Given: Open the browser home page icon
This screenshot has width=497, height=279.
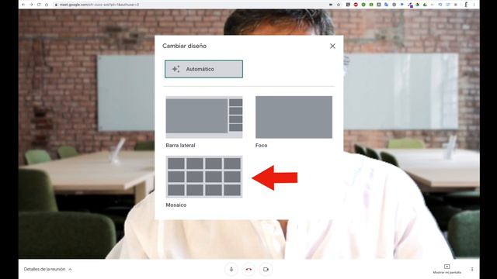Looking at the screenshot, I should [x=47, y=5].
